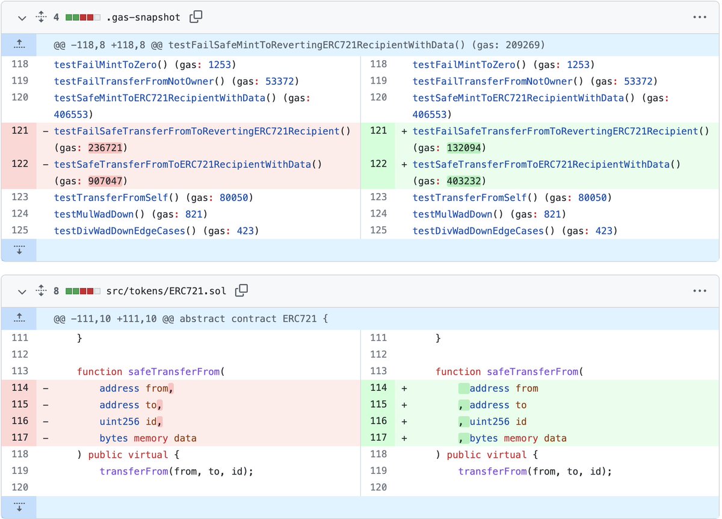722x519 pixels.
Task: Click removed line 'uint256 id,'
Action: [x=132, y=422]
